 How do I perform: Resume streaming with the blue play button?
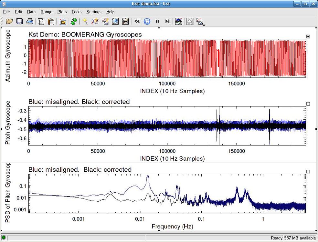tap(147, 21)
